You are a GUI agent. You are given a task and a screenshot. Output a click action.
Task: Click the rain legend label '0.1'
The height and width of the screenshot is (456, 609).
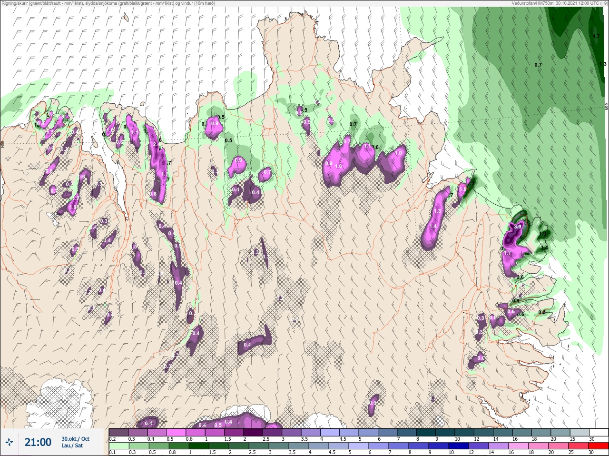pyautogui.click(x=112, y=452)
